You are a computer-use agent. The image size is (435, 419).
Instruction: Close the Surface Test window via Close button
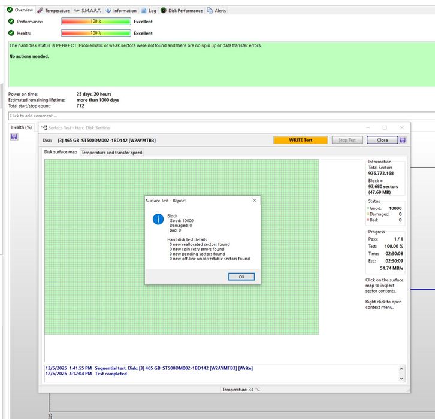382,140
